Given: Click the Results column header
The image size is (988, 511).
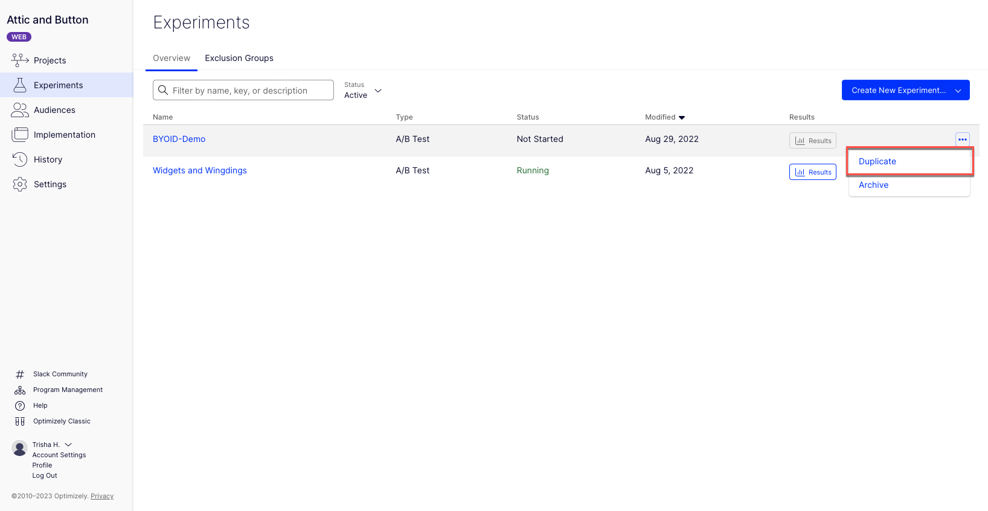Looking at the screenshot, I should [x=802, y=117].
